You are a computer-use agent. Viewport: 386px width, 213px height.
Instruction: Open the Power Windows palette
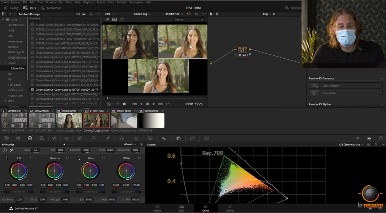pyautogui.click(x=122, y=138)
